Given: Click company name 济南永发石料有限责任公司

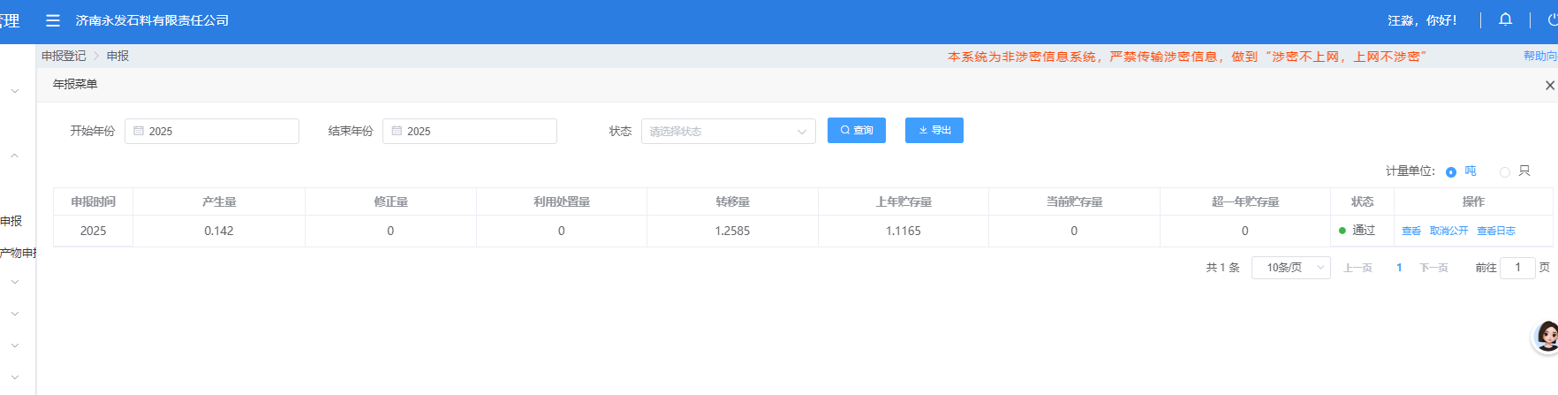Looking at the screenshot, I should [x=152, y=20].
